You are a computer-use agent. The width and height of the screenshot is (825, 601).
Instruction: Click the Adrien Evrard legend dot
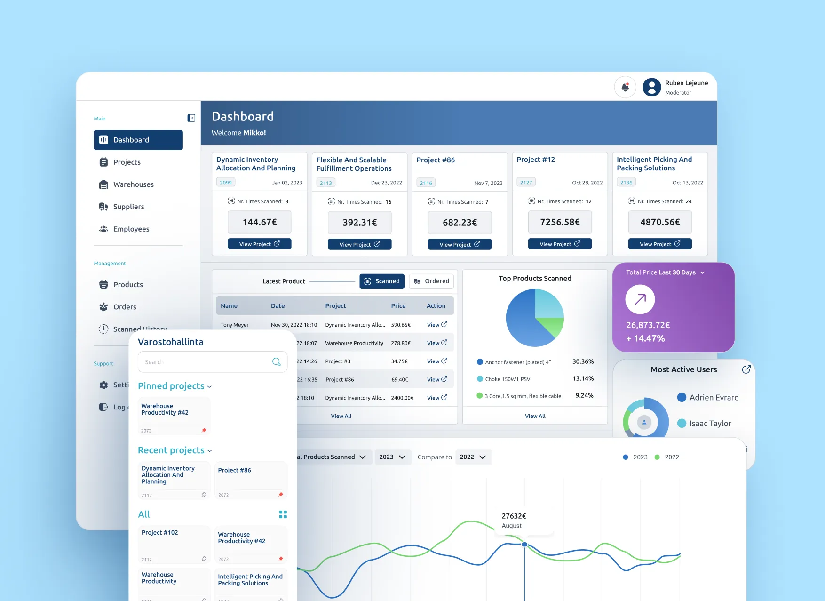click(x=682, y=397)
